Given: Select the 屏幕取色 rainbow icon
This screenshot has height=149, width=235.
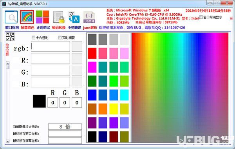Looking at the screenshot, I should (27, 17).
